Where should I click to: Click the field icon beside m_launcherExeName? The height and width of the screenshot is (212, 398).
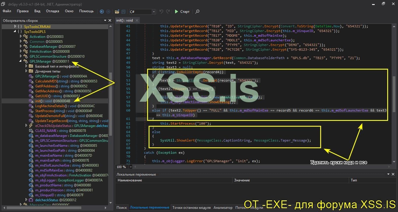[31, 145]
